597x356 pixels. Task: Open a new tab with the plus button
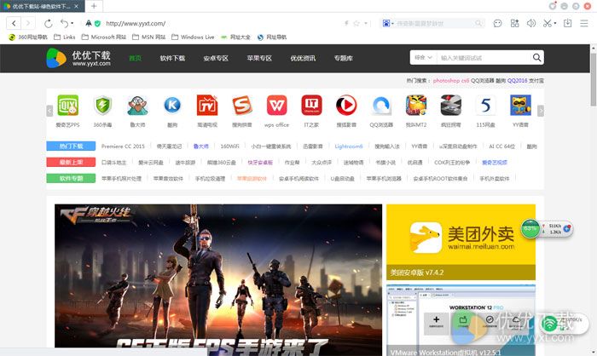click(x=94, y=6)
